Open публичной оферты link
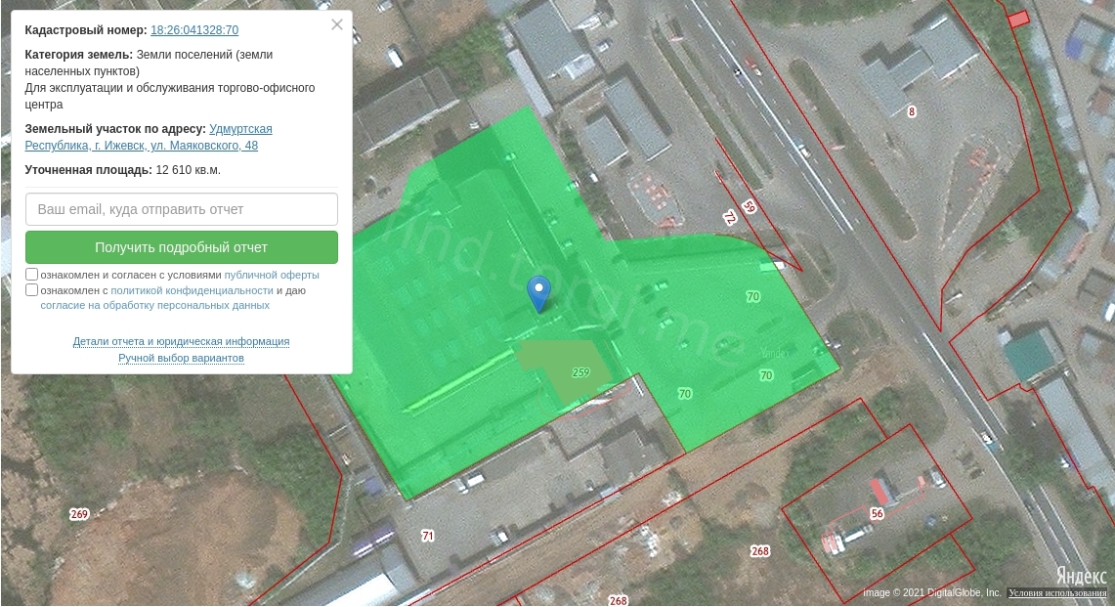Viewport: 1115px width, 607px height. tap(272, 275)
